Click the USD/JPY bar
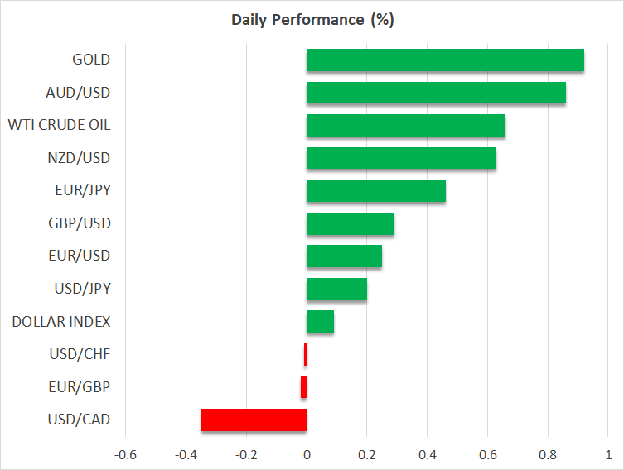 (336, 289)
